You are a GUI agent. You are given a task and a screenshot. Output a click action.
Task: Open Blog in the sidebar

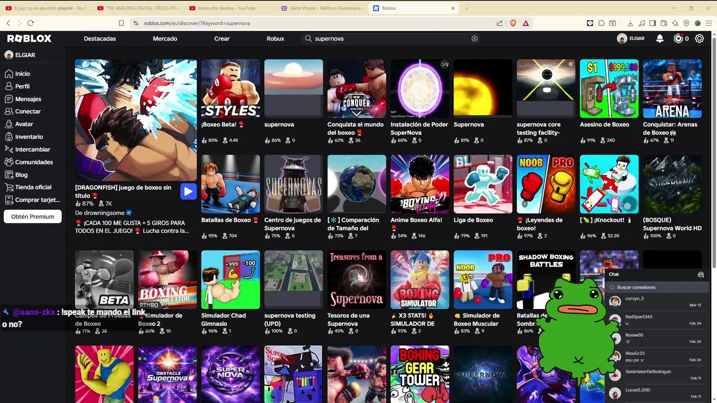pos(31,175)
